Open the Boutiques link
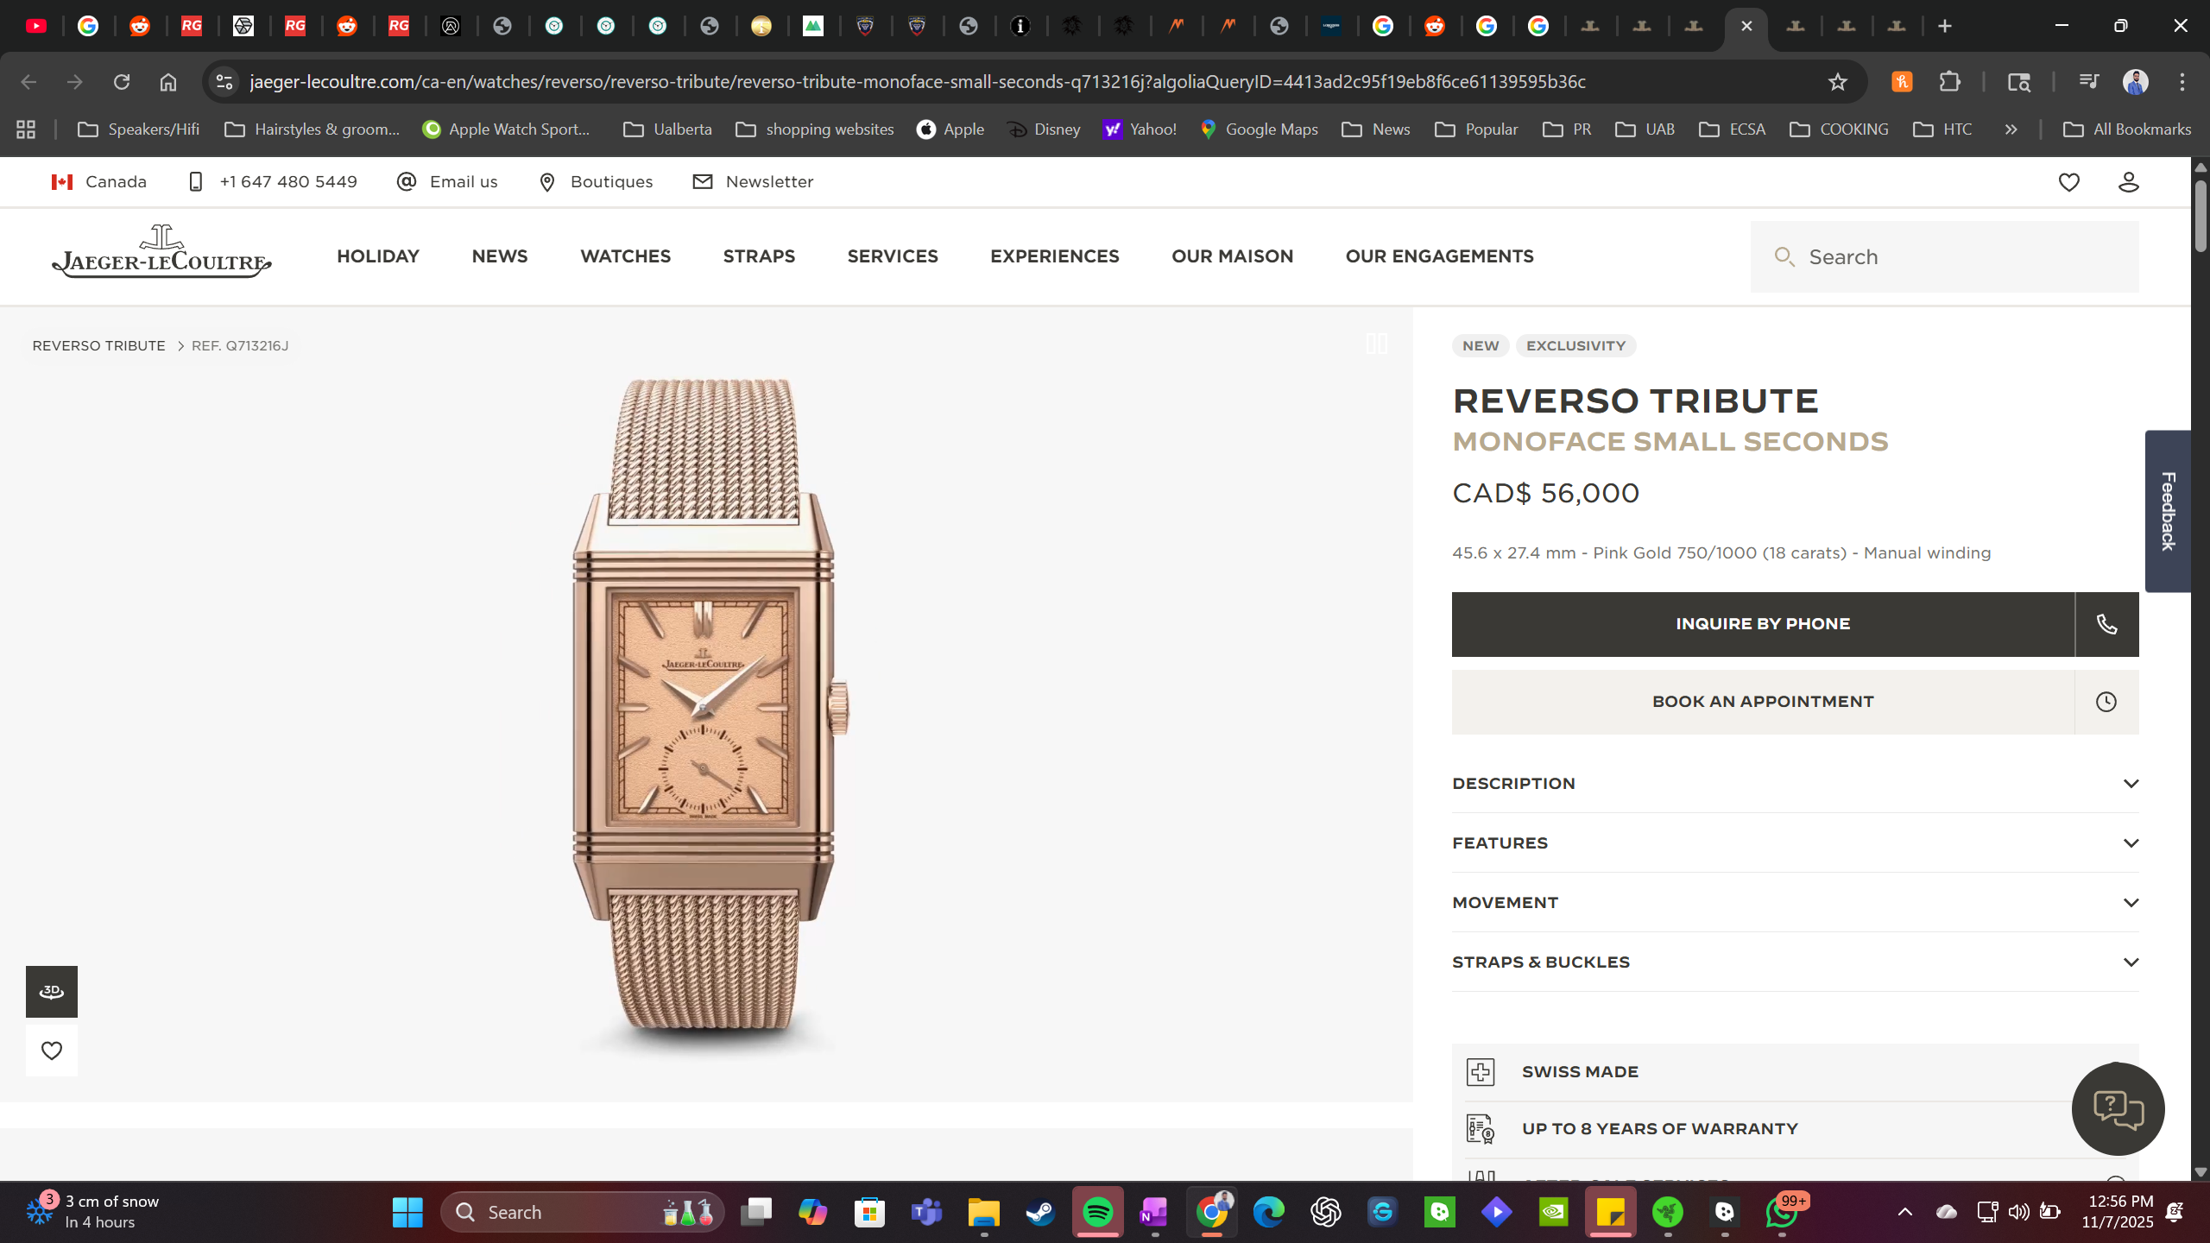 [x=596, y=182]
